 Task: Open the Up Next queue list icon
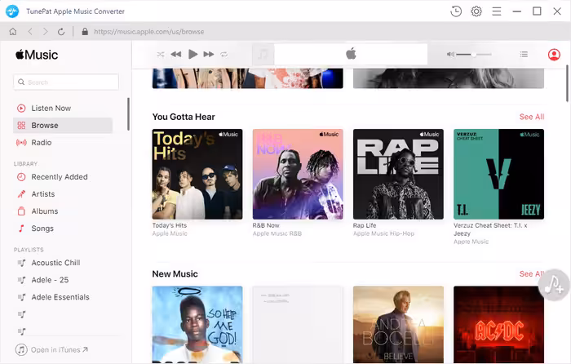[x=524, y=55]
